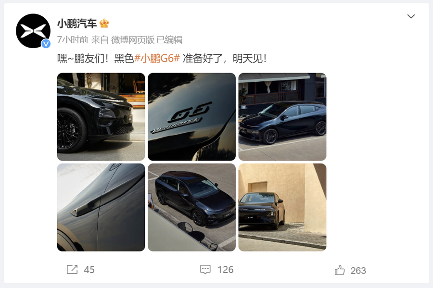Click the 微博网页版 source label

click(x=133, y=40)
